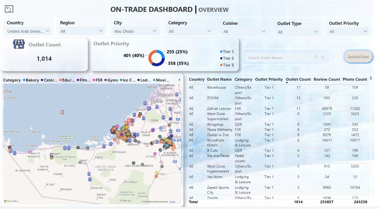
Task: Click the Fitn... legend item
Action: (84, 80)
